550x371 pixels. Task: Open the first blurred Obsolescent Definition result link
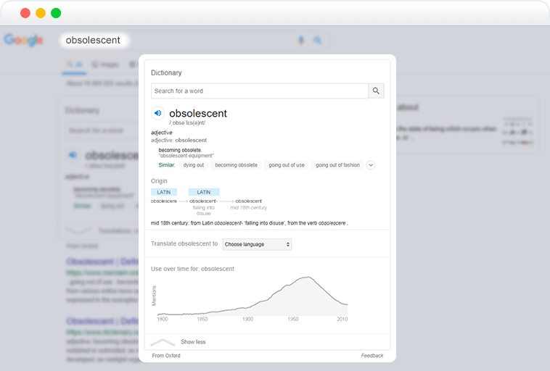[102, 262]
